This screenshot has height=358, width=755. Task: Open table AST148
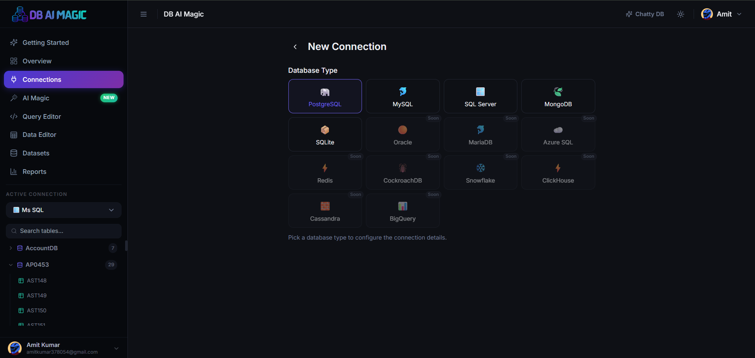37,280
